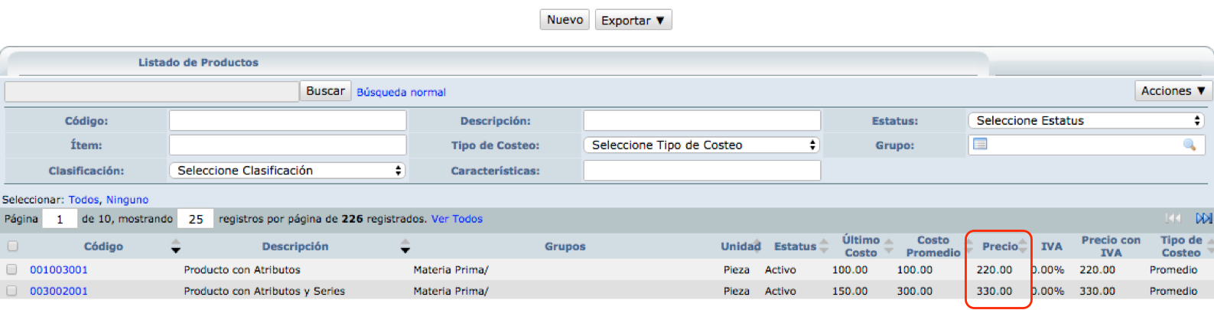The width and height of the screenshot is (1214, 310).
Task: Open the Seleccione Estatus dropdown
Action: pos(1086,121)
